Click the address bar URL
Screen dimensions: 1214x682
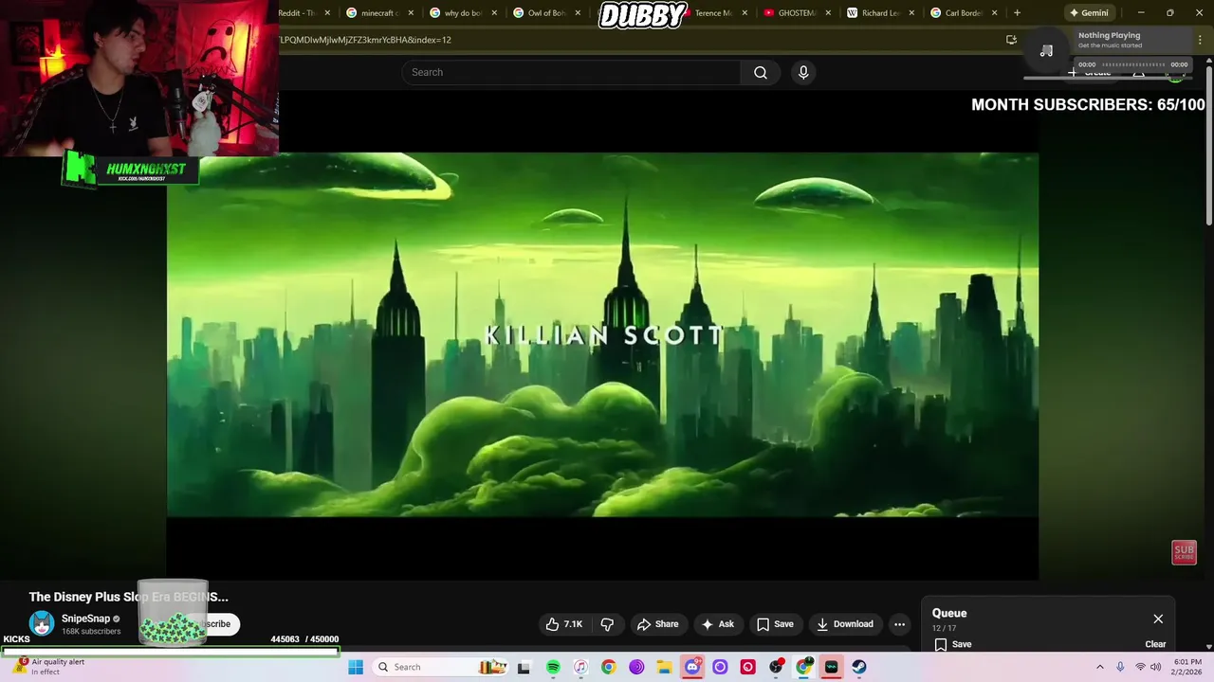[365, 40]
